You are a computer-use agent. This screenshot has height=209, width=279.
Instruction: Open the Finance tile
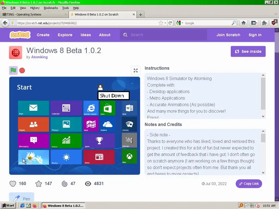(x=66, y=141)
